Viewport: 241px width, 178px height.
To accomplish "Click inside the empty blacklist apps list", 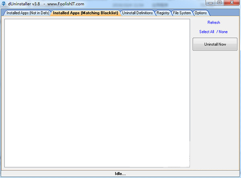I will 96,92.
